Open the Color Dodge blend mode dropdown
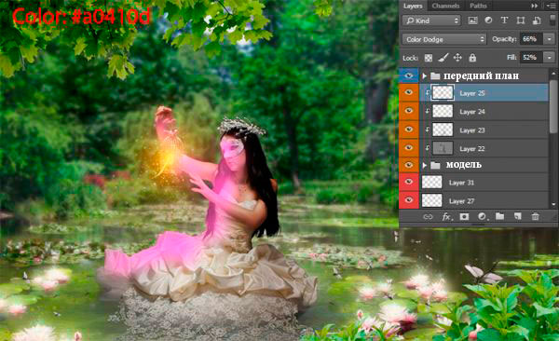The image size is (559, 341). coord(444,39)
